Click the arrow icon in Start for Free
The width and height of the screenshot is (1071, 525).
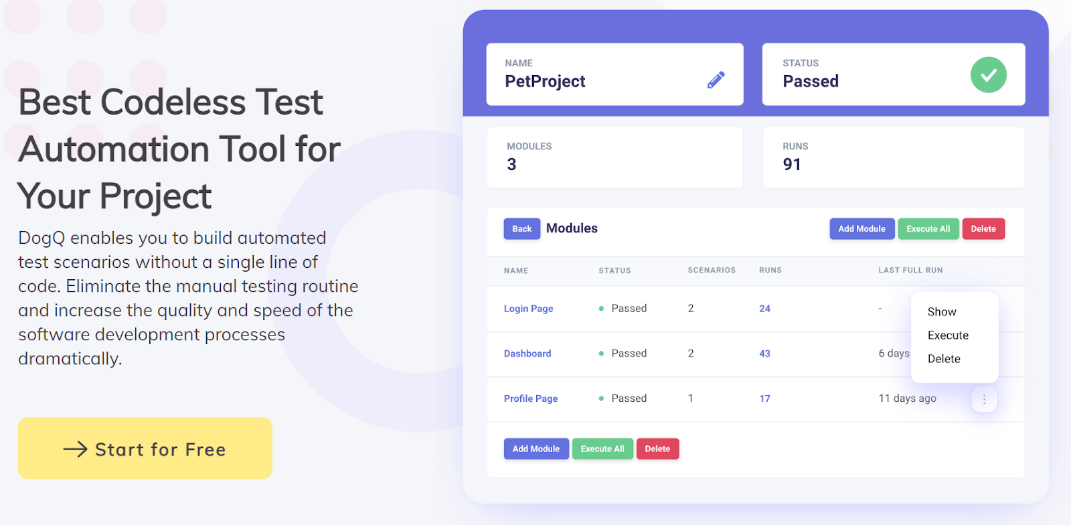click(76, 449)
